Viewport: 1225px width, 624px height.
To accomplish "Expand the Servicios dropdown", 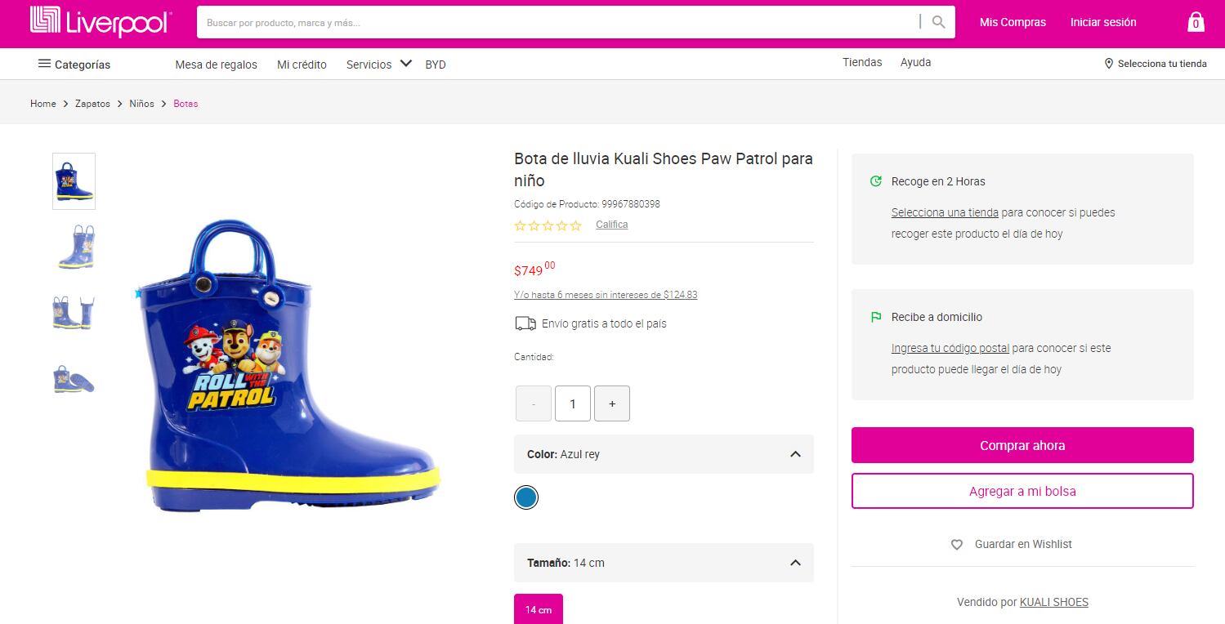I will click(405, 64).
